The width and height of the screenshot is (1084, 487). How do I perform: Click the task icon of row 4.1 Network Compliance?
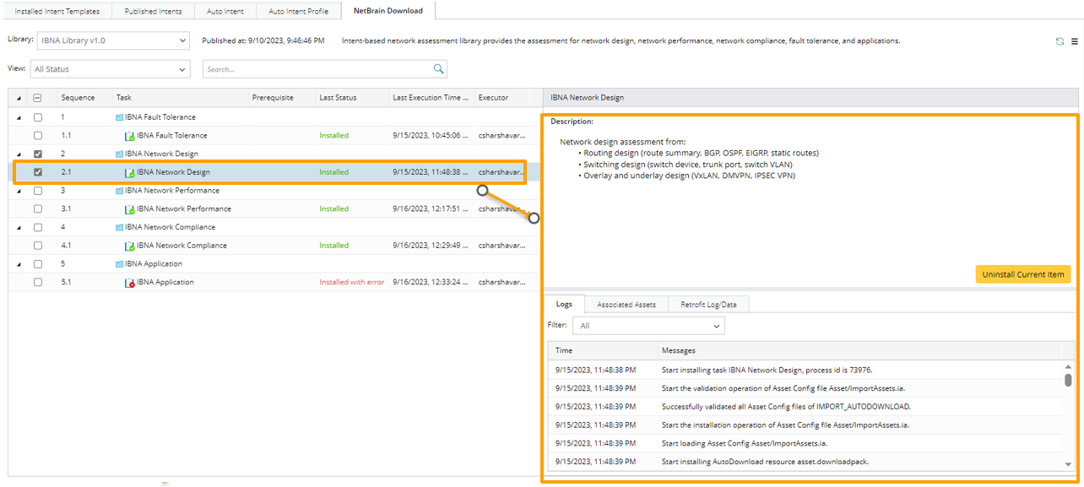(130, 246)
